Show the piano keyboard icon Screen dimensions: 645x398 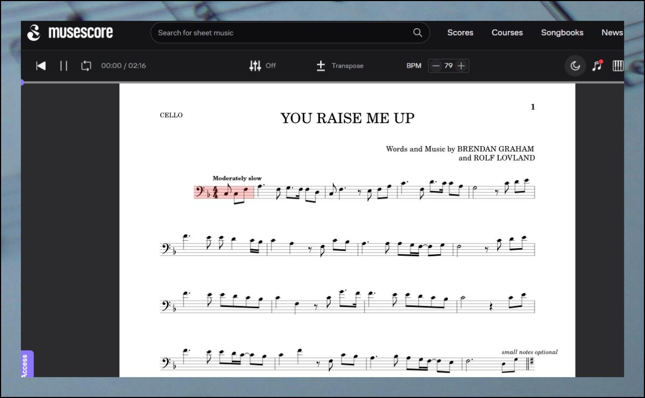(618, 66)
